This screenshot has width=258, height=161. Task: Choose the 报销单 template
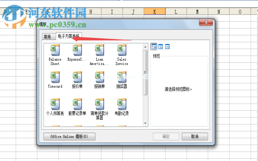[x=100, y=77]
